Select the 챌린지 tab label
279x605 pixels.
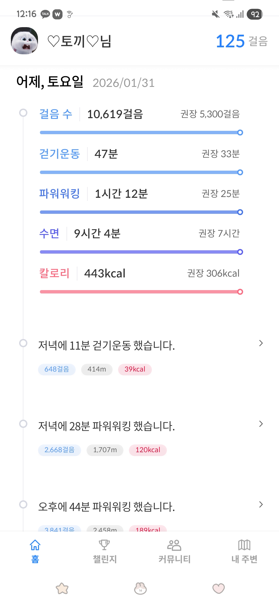(105, 559)
